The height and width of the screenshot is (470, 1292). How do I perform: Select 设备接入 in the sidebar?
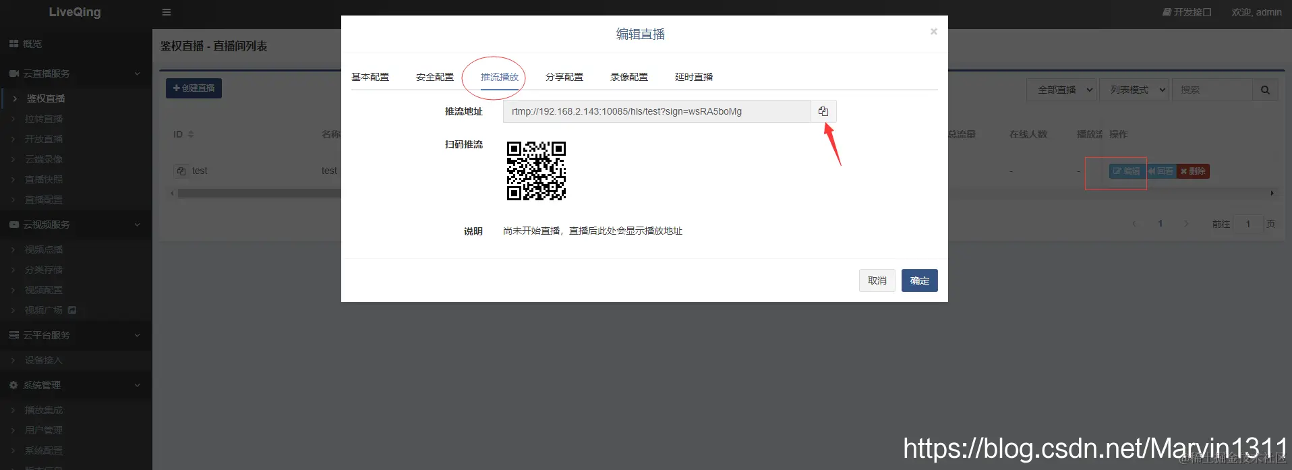click(x=76, y=360)
